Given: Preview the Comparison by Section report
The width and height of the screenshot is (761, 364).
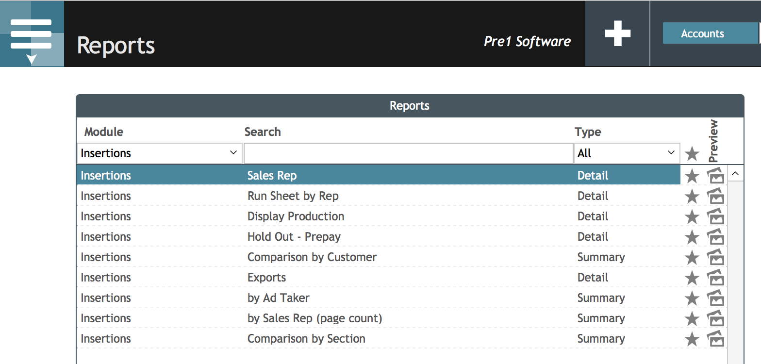Looking at the screenshot, I should point(715,339).
